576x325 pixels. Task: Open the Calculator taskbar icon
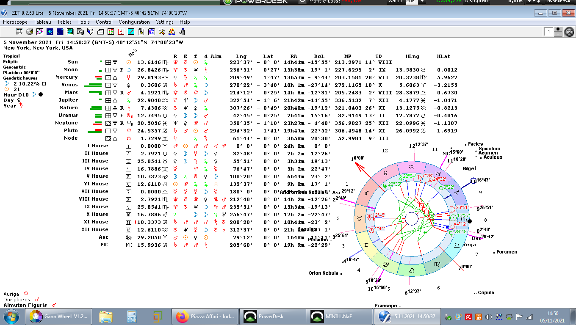(x=132, y=317)
